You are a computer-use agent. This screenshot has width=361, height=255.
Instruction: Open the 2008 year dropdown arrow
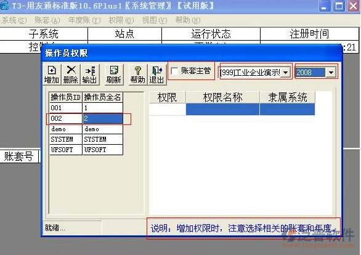point(331,73)
